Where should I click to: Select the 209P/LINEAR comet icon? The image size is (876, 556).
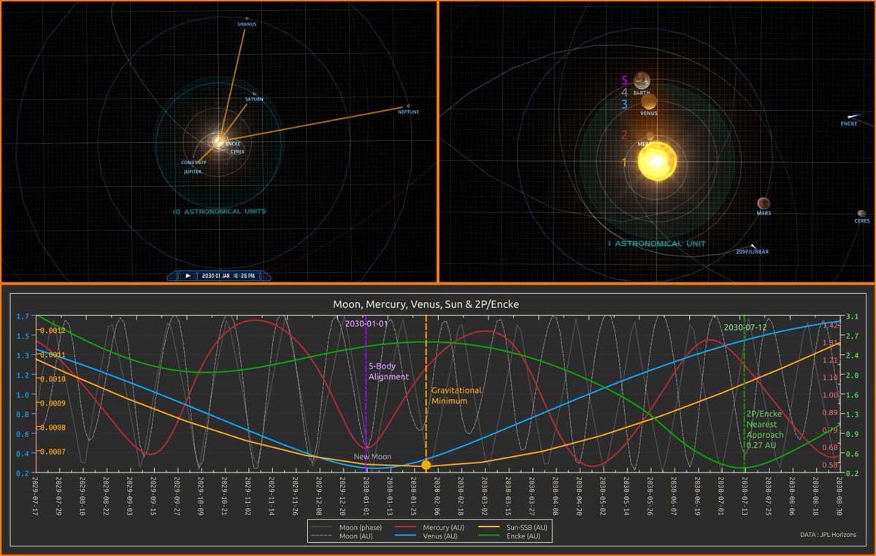[754, 247]
